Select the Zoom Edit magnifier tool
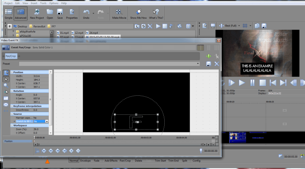This screenshot has height=169, width=305. [6, 85]
